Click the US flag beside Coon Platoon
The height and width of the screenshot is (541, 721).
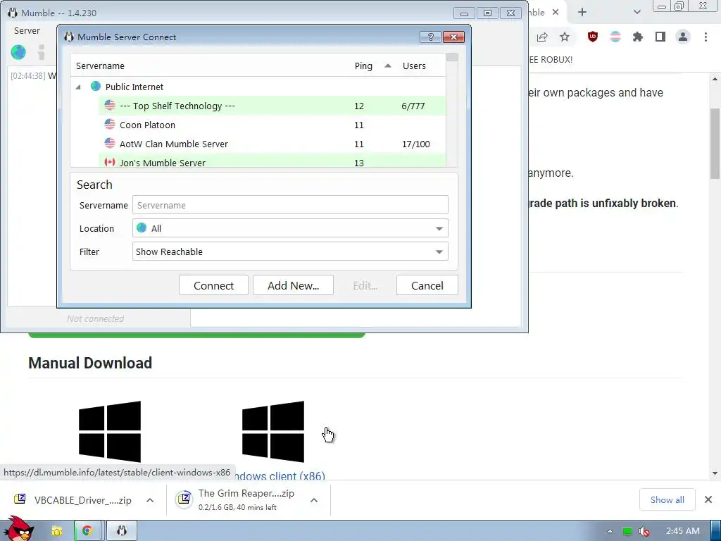[x=109, y=124]
